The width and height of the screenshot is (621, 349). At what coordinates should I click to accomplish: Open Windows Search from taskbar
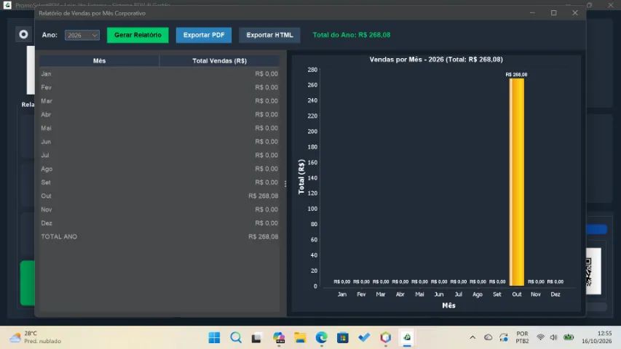tap(236, 337)
